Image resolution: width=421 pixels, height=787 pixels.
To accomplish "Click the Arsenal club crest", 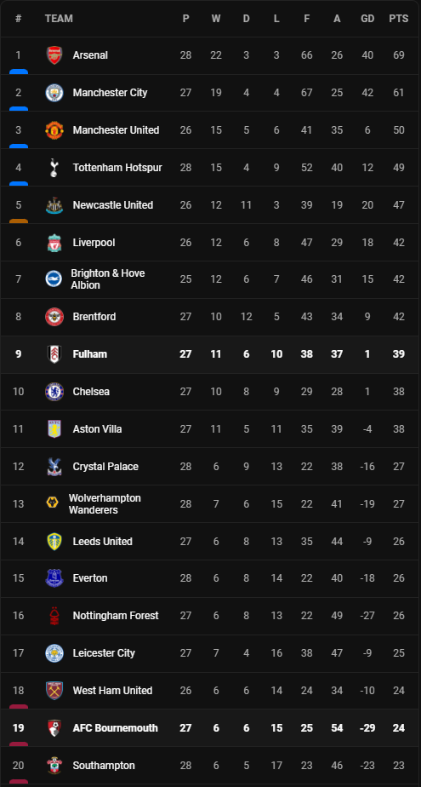I will coord(54,55).
